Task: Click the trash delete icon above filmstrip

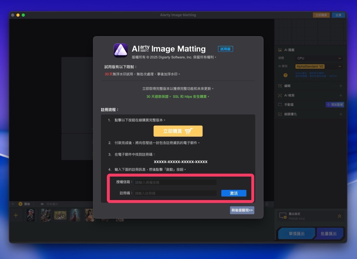Action: [x=267, y=204]
